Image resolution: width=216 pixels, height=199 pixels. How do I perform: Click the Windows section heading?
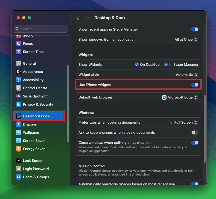point(86,112)
